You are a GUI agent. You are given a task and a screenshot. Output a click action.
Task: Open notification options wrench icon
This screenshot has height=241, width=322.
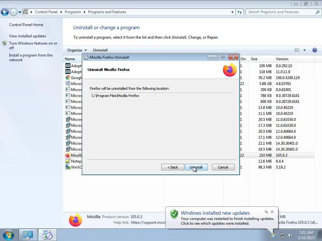266,212
